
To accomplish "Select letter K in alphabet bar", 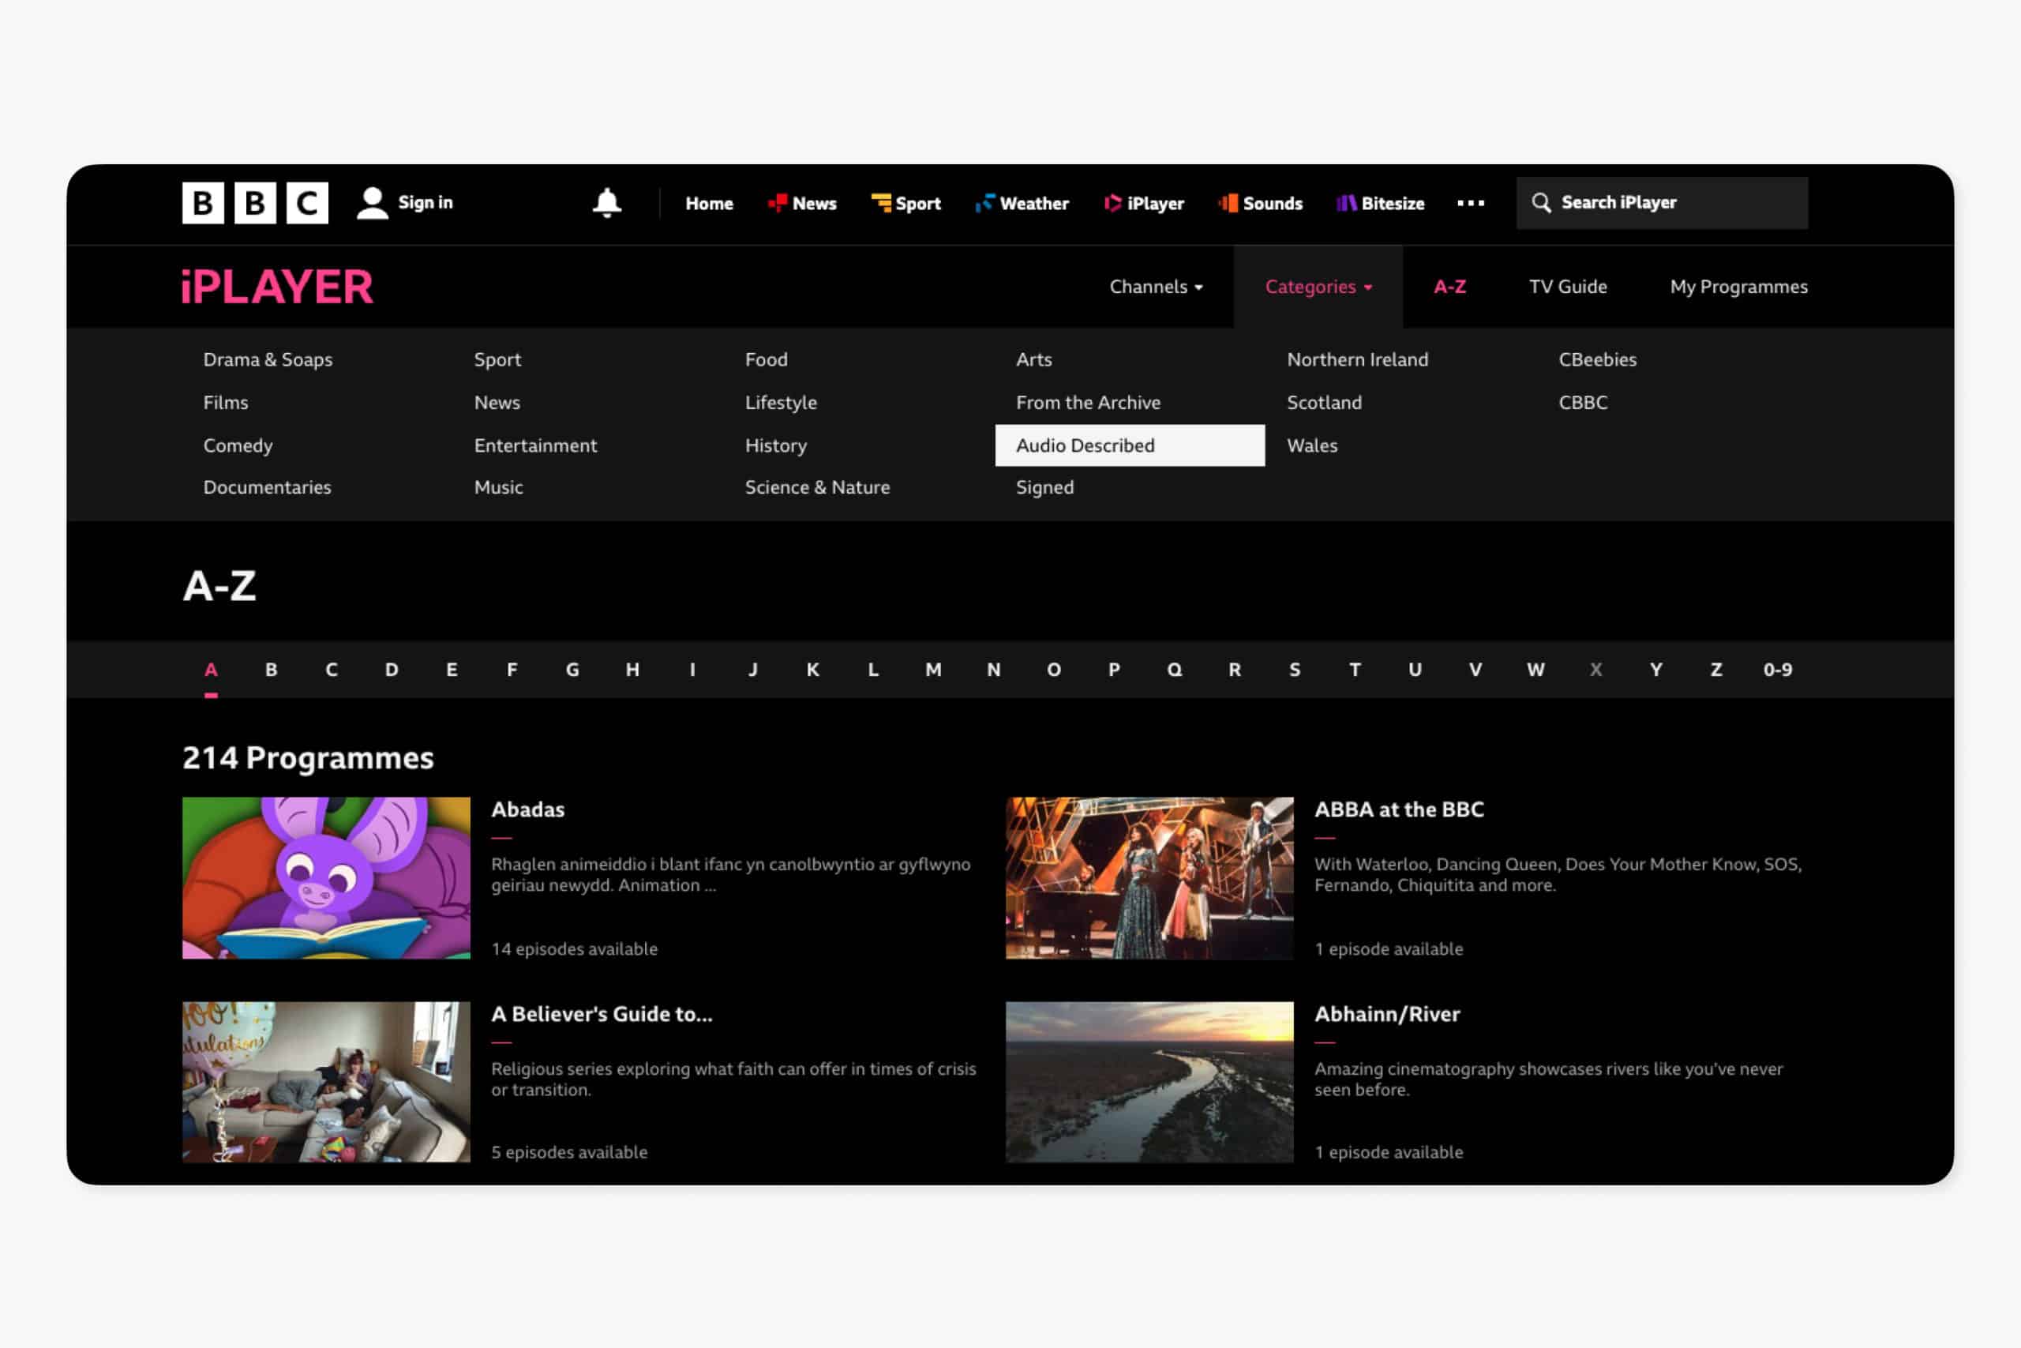I will click(x=813, y=670).
